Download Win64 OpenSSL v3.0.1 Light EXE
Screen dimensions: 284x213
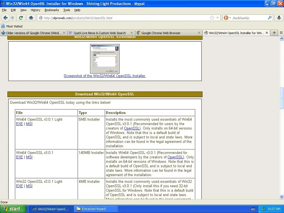point(19,124)
